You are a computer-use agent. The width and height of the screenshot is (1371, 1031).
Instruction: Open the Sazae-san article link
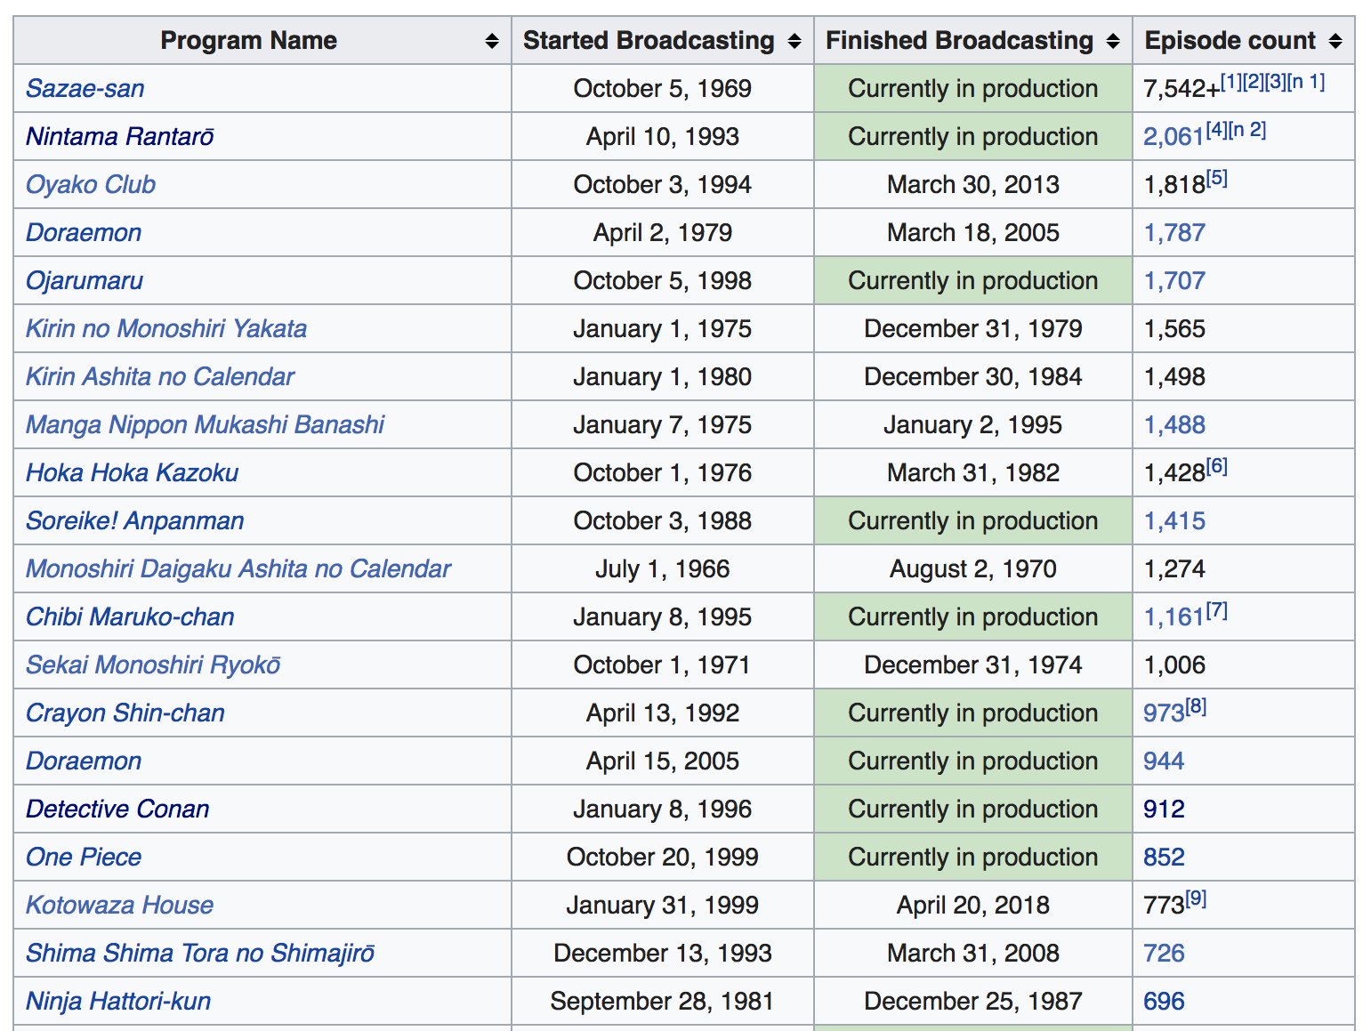click(85, 88)
